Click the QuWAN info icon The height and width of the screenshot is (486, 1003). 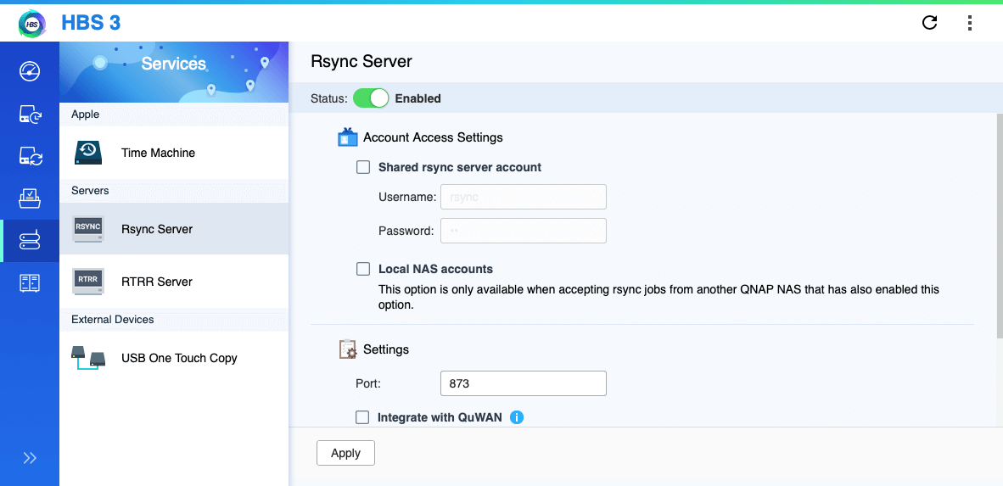(516, 417)
